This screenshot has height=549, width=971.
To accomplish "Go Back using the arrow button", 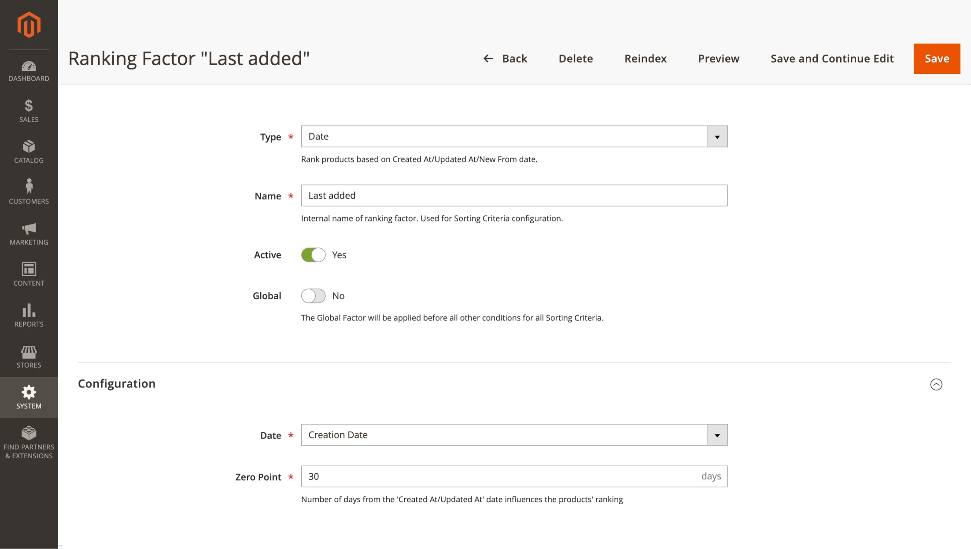I will click(505, 59).
